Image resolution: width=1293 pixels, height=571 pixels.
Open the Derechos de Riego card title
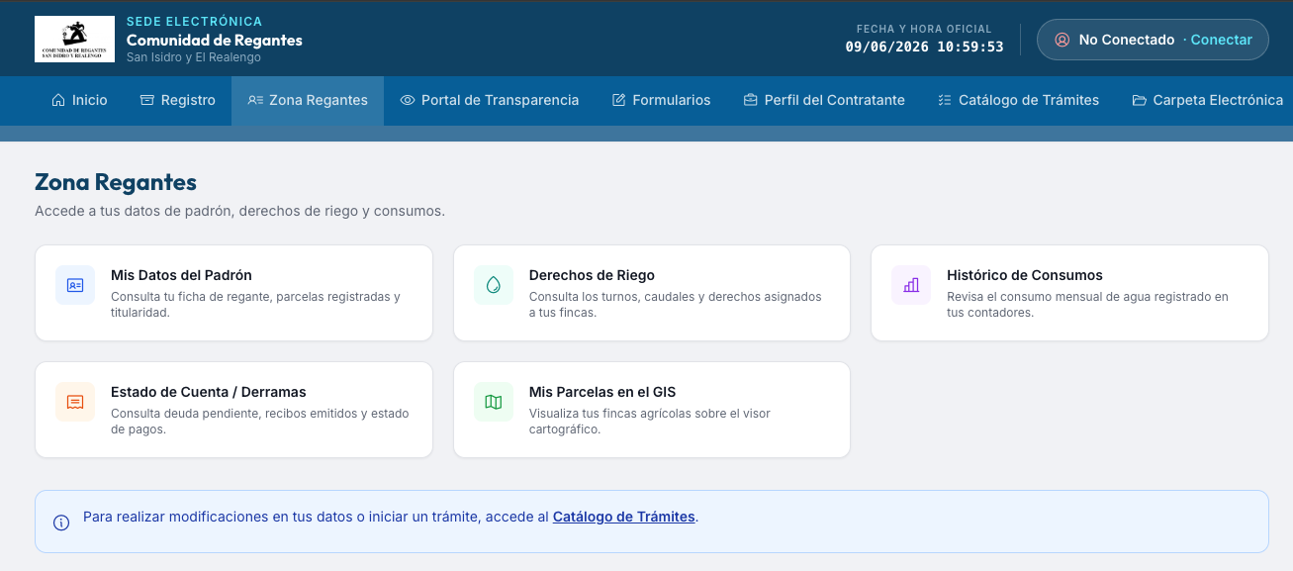pyautogui.click(x=592, y=275)
